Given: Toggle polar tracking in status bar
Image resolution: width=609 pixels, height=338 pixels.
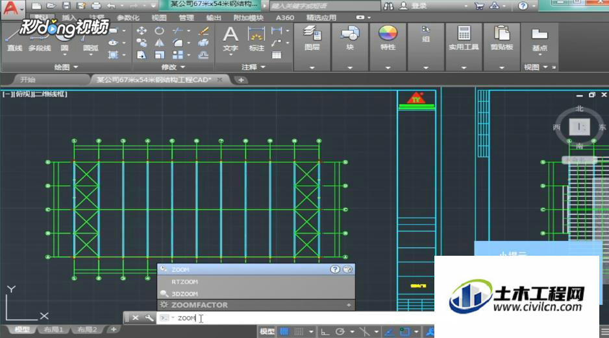Looking at the screenshot, I should [x=340, y=332].
